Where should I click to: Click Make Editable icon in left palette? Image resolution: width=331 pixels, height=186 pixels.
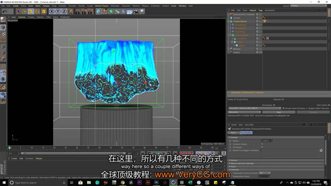pyautogui.click(x=3, y=20)
